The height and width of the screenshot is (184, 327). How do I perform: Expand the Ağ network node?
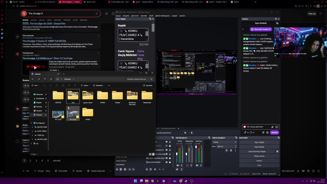point(31,143)
